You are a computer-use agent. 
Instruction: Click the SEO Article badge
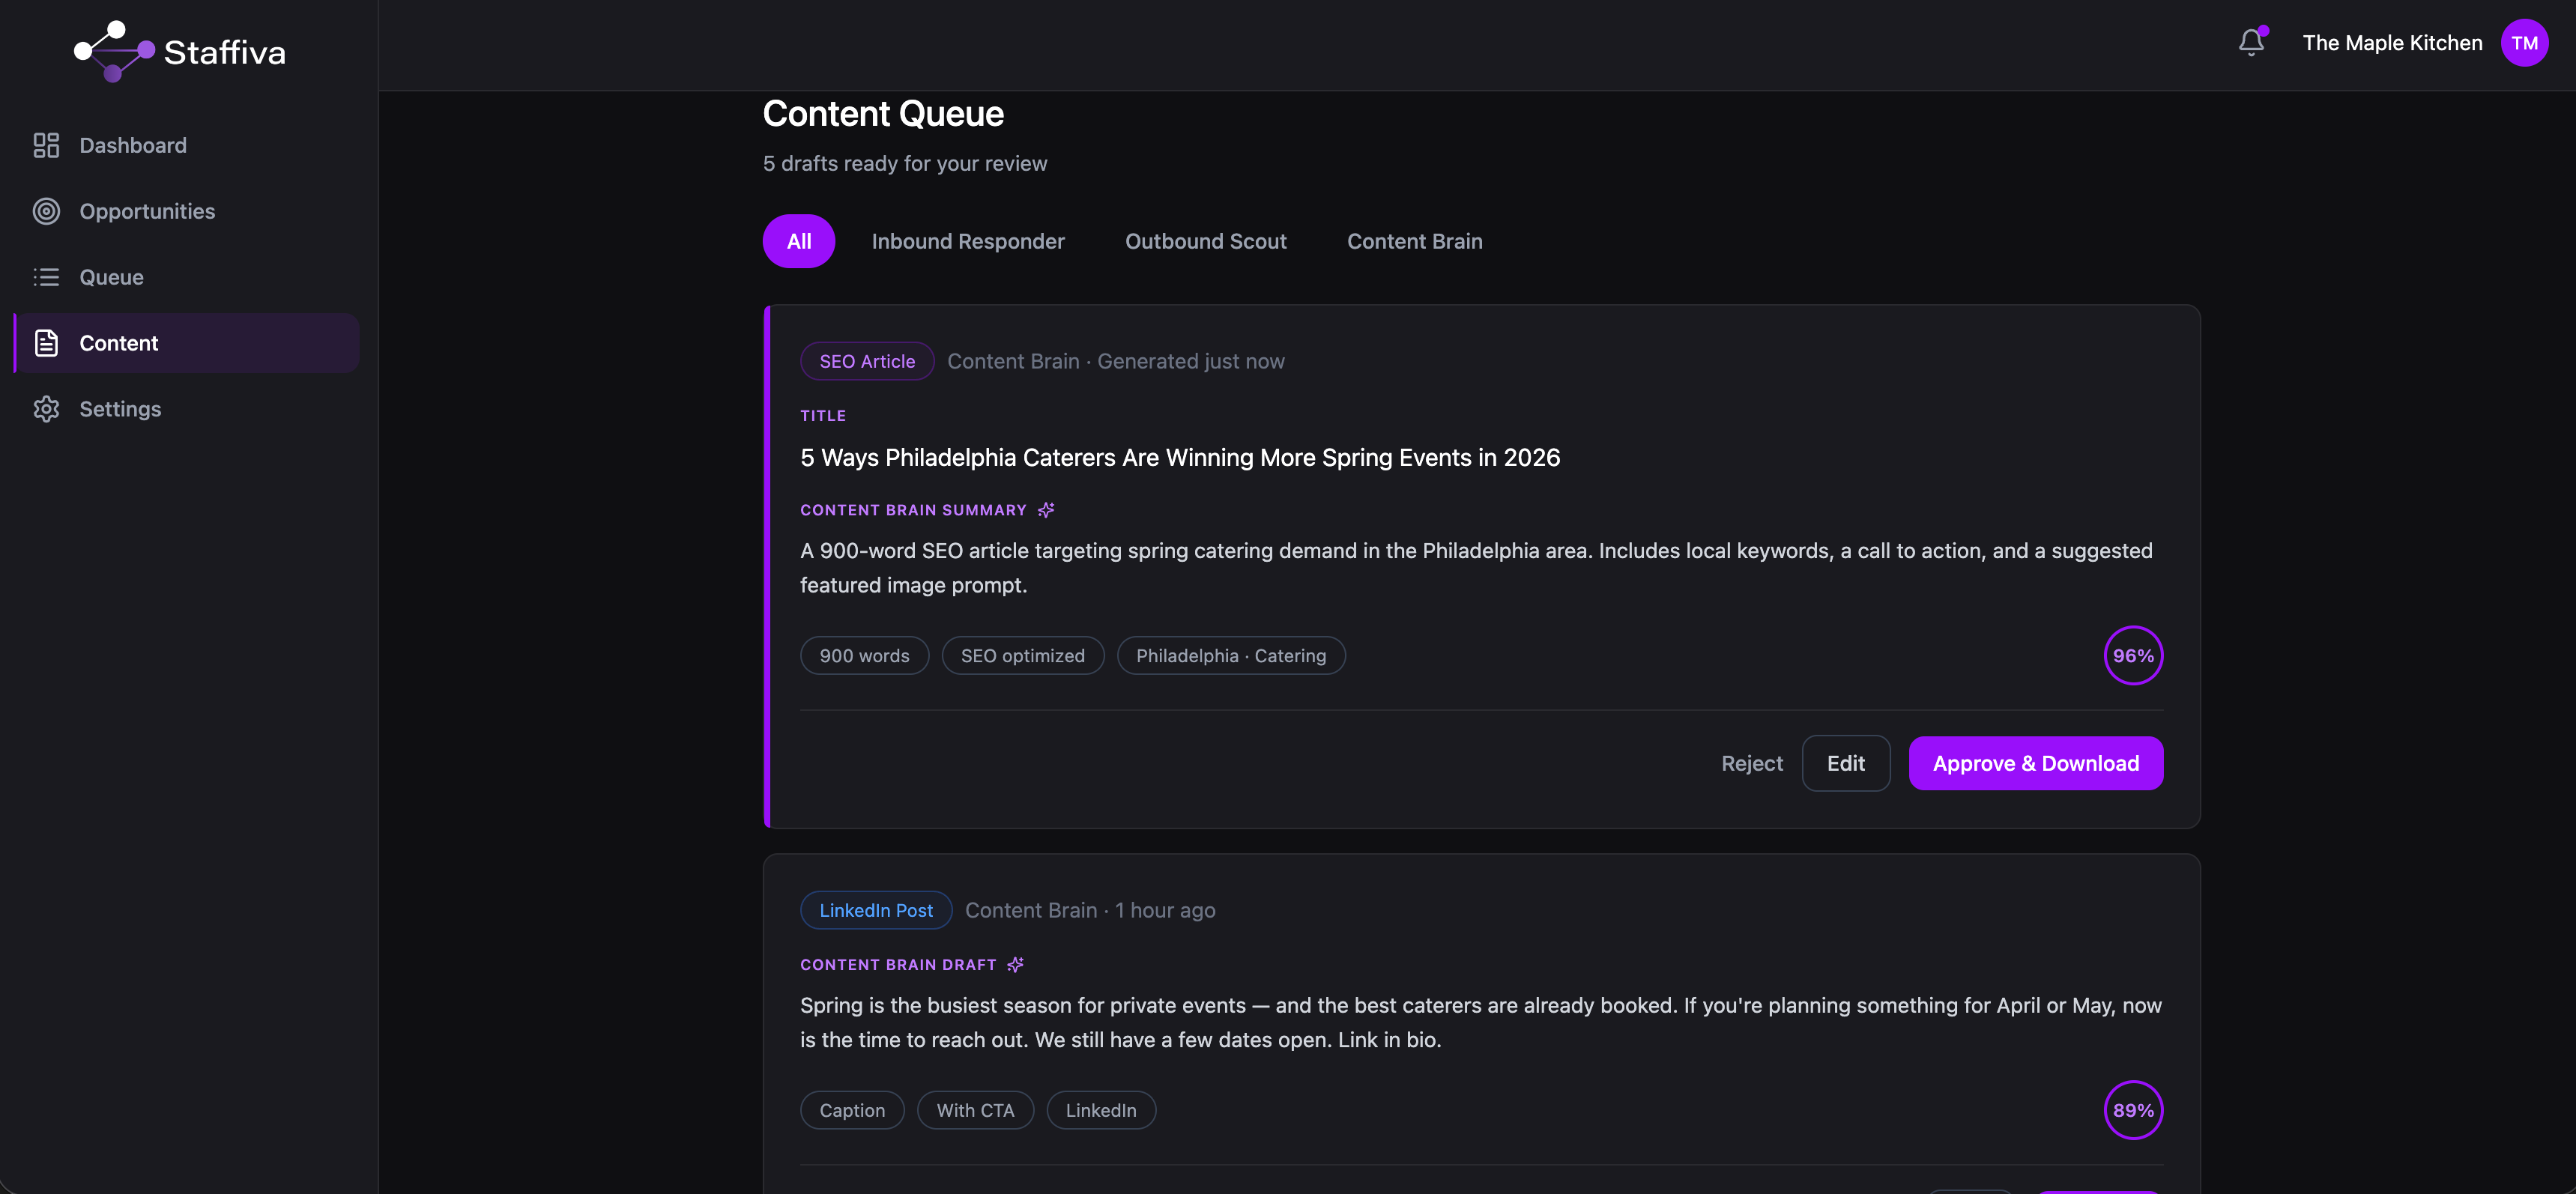[x=866, y=361]
